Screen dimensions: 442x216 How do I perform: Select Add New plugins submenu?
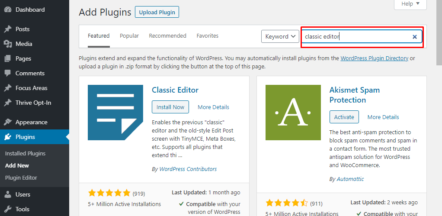pyautogui.click(x=17, y=166)
